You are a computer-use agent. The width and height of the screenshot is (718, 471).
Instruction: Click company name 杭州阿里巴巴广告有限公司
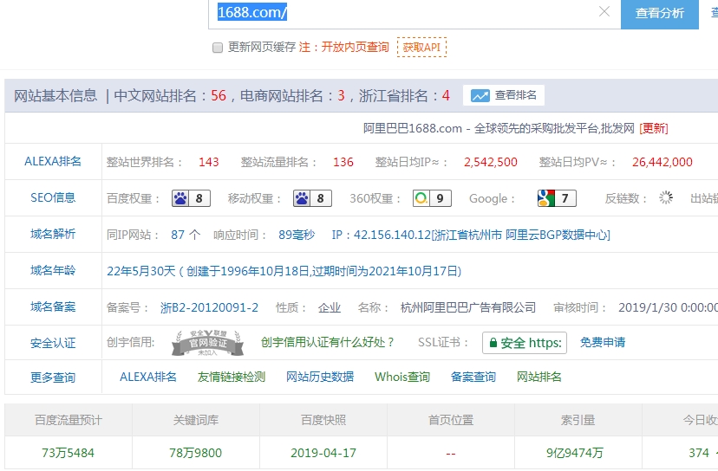pyautogui.click(x=468, y=307)
